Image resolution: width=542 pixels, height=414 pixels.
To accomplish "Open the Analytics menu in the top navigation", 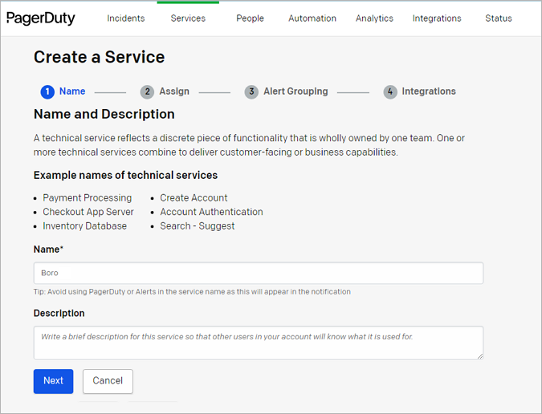I will click(374, 18).
